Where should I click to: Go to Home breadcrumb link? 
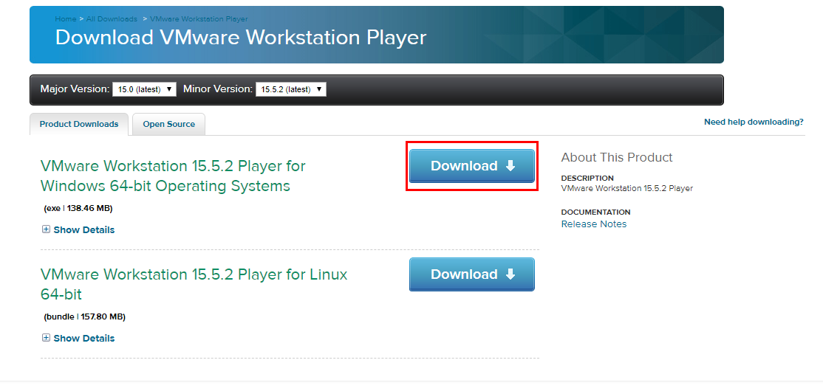pos(66,19)
